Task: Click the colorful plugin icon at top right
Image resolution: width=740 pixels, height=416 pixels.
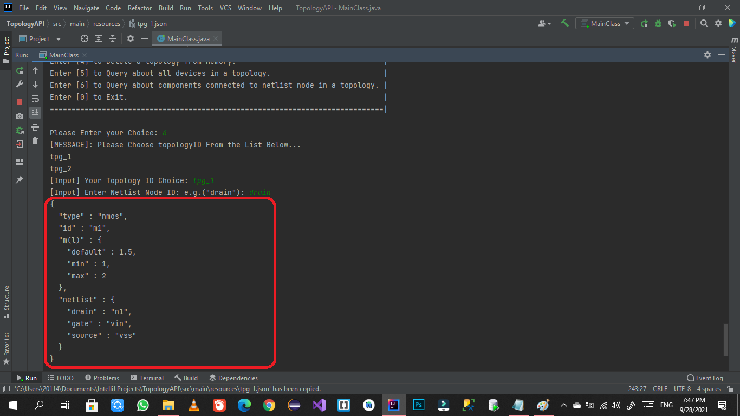Action: (x=732, y=23)
